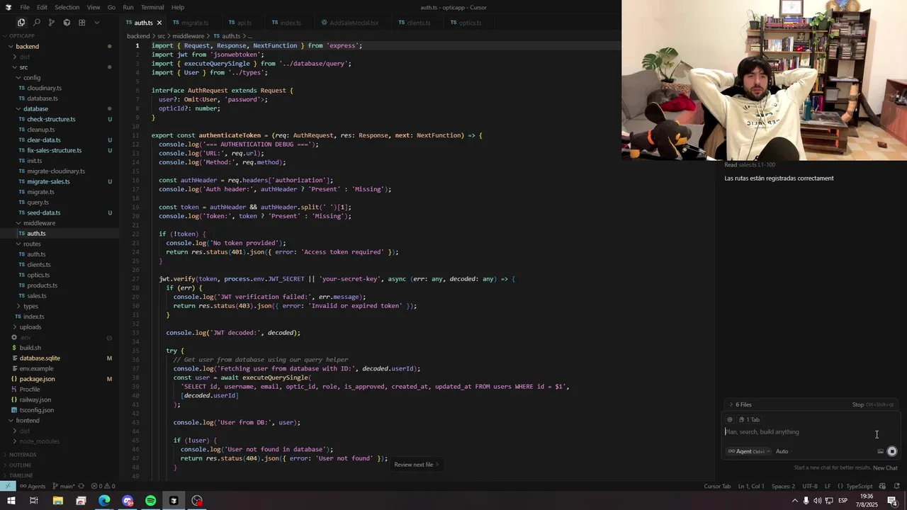
Task: Open errors and warnings status counter
Action: 102,486
